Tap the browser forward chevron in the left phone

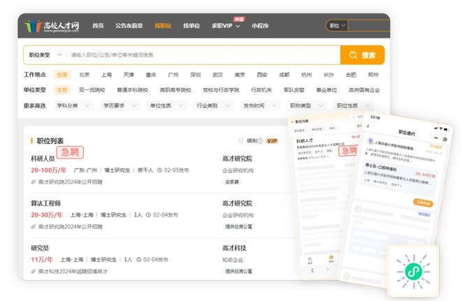click(x=327, y=270)
